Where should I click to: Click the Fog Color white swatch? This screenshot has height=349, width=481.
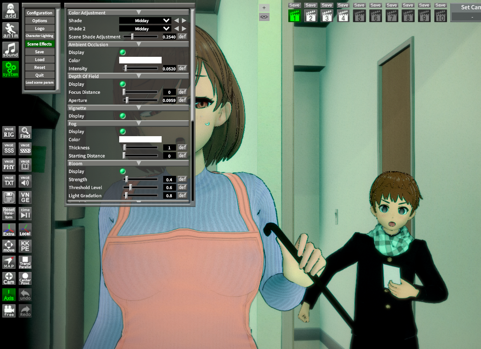pyautogui.click(x=140, y=140)
